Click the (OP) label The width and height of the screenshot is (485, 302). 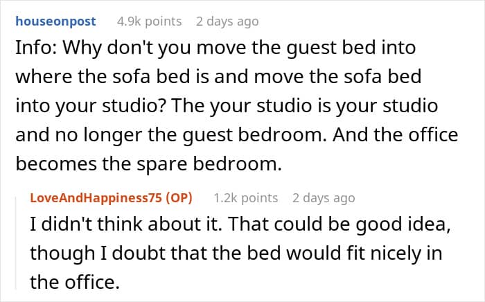[179, 198]
